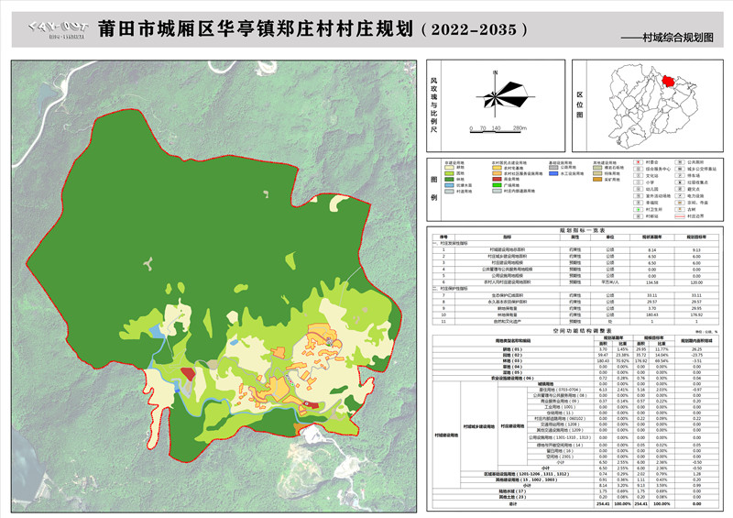Screen dimensions: 733x518
Task: Click the 村委会 legend symbol
Action: [638, 162]
